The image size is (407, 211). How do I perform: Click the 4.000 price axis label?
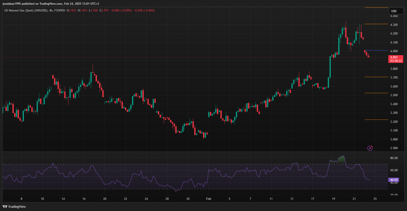point(394,51)
